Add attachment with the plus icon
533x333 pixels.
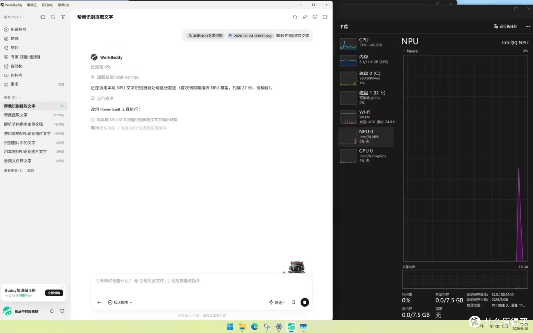(x=99, y=302)
